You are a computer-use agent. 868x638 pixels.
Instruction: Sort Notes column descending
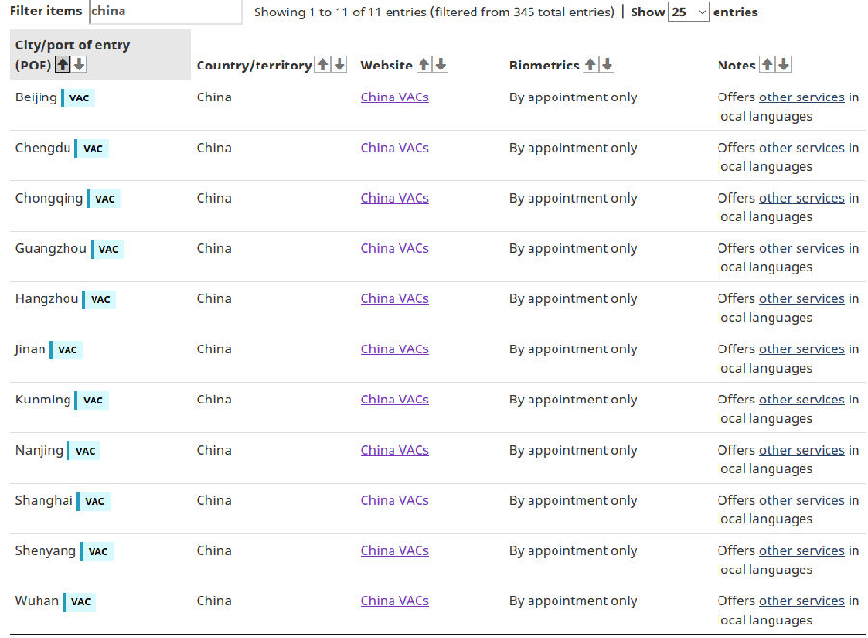[783, 65]
